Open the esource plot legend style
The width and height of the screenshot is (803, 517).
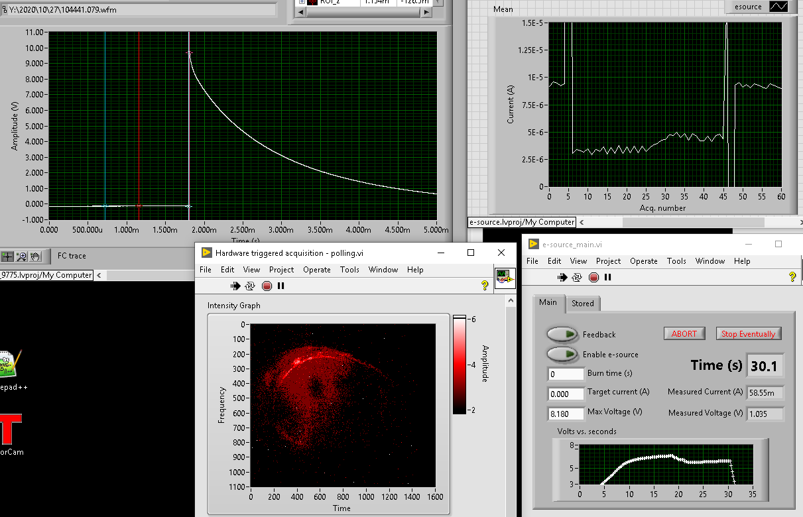(778, 7)
